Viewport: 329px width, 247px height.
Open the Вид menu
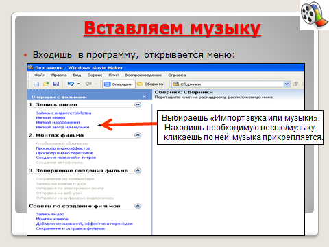tap(77, 75)
